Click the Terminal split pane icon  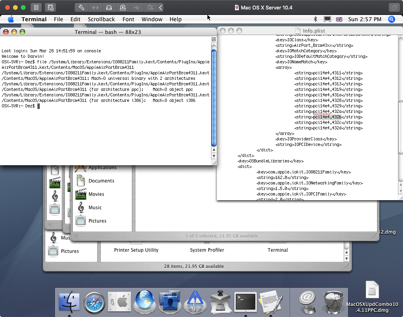pyautogui.click(x=214, y=39)
